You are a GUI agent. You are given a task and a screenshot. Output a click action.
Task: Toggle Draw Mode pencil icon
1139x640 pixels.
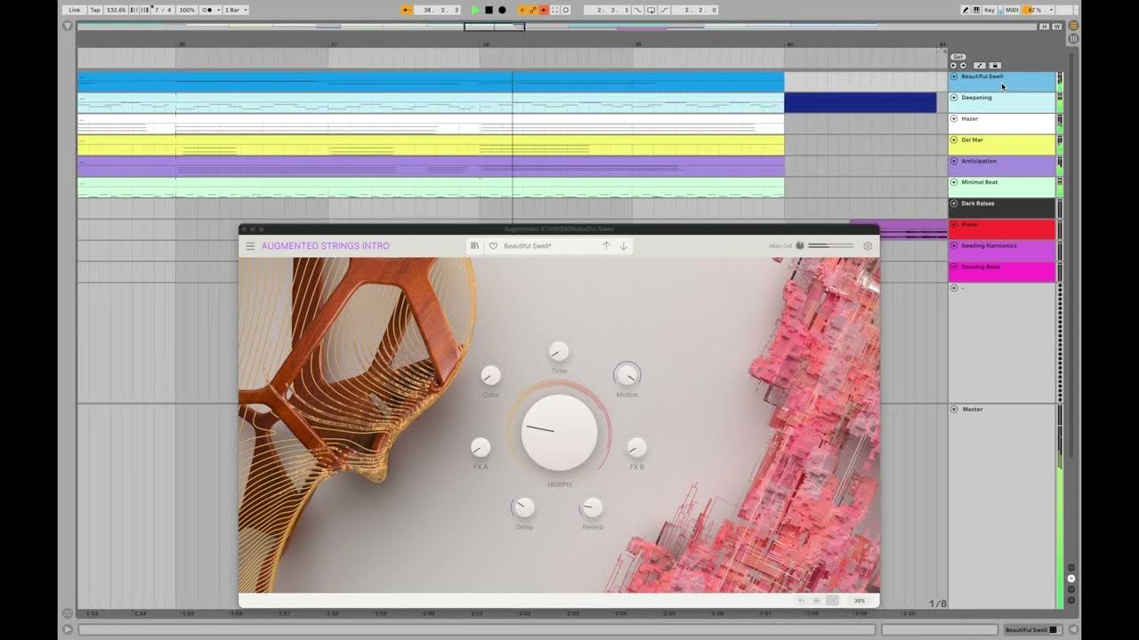pos(965,10)
